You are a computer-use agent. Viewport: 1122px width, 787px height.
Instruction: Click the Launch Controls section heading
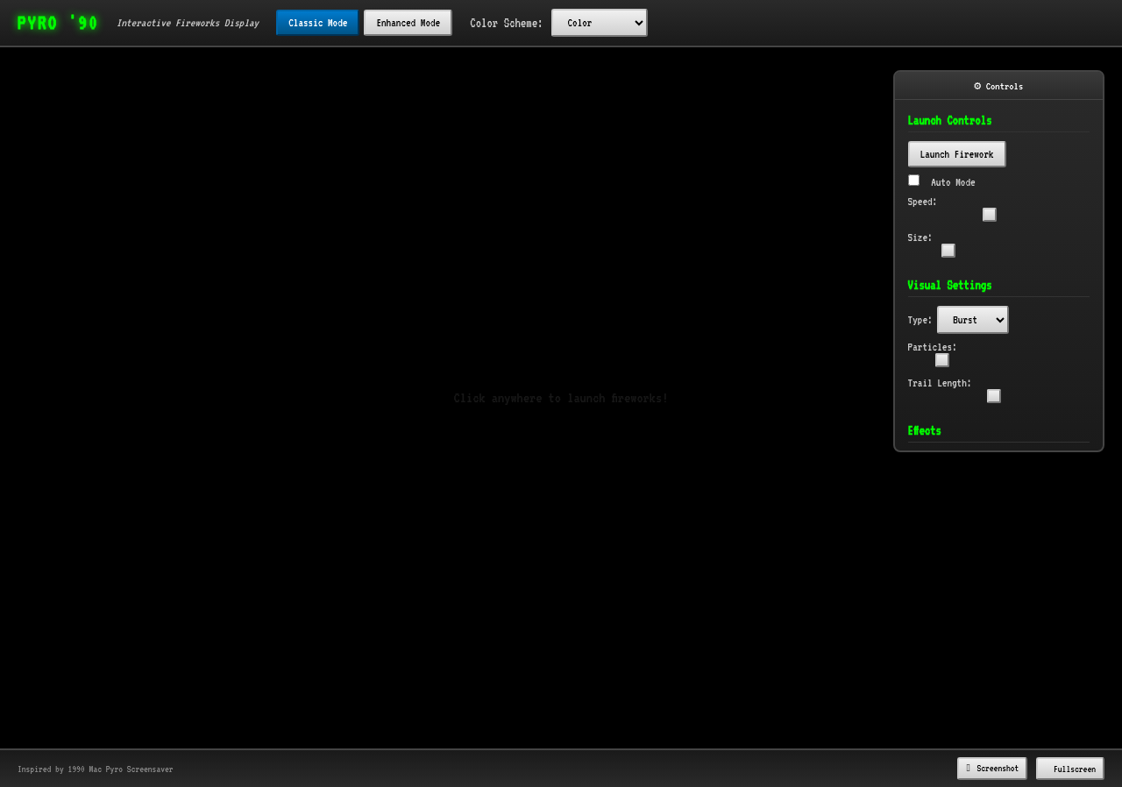click(x=949, y=120)
